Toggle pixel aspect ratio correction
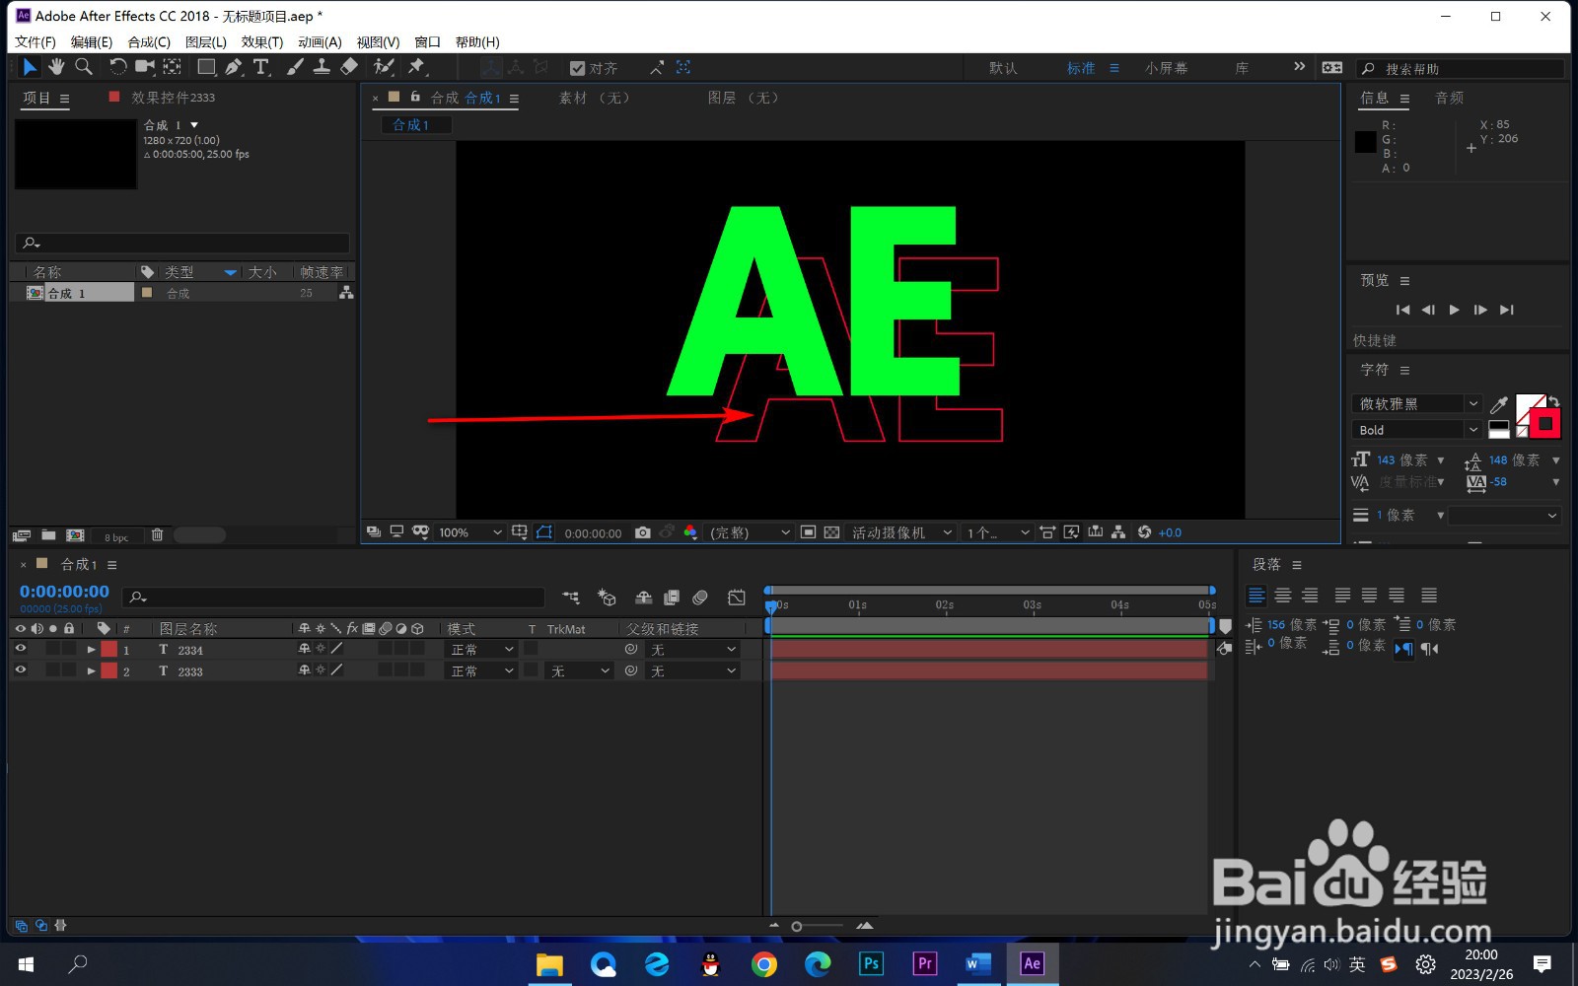Image resolution: width=1578 pixels, height=986 pixels. pos(1047,532)
